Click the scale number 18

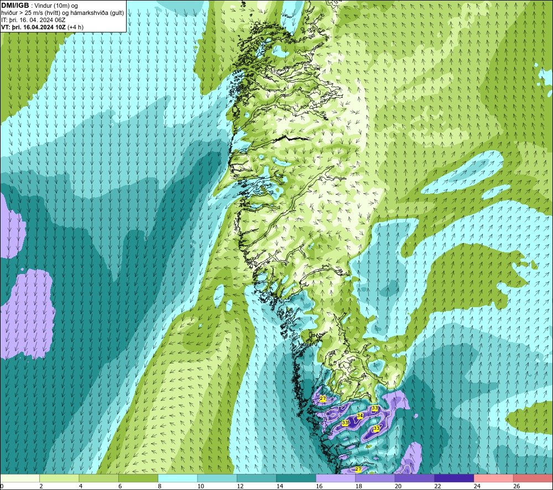[359, 486]
